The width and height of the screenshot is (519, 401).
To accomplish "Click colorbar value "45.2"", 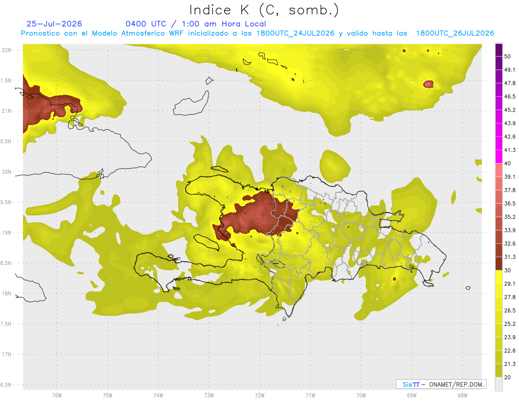I will [510, 110].
